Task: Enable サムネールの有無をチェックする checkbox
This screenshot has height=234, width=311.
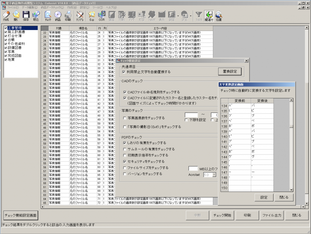Action: [125, 149]
